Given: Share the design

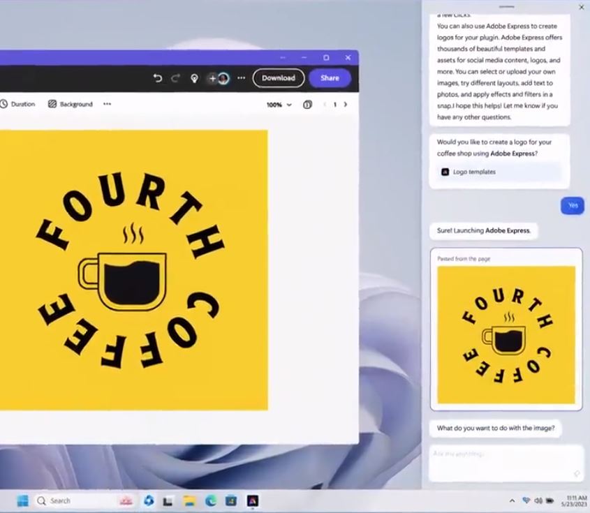Looking at the screenshot, I should (x=330, y=78).
